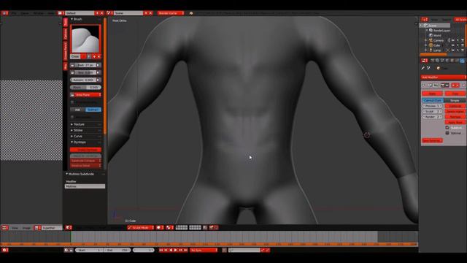Switch to the Options vertical tab
The height and width of the screenshot is (263, 467).
tap(65, 34)
